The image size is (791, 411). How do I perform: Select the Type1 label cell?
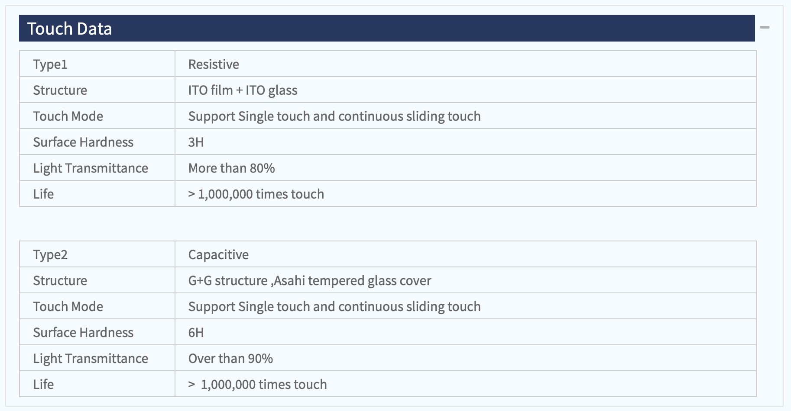97,64
